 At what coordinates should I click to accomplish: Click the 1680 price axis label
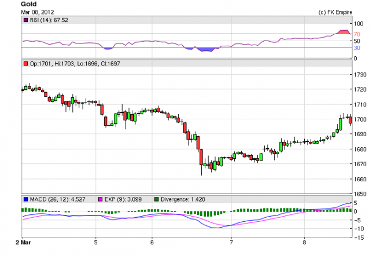coord(360,149)
